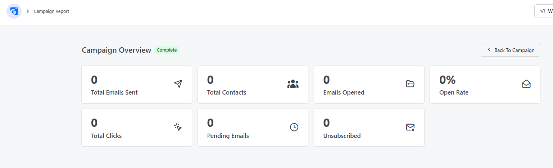Click the left chevron in Back To Campaign
This screenshot has height=168, width=553.
(489, 50)
